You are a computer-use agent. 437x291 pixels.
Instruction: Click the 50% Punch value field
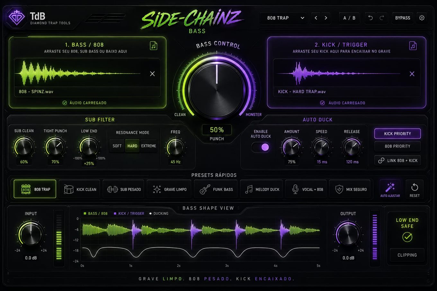point(217,130)
